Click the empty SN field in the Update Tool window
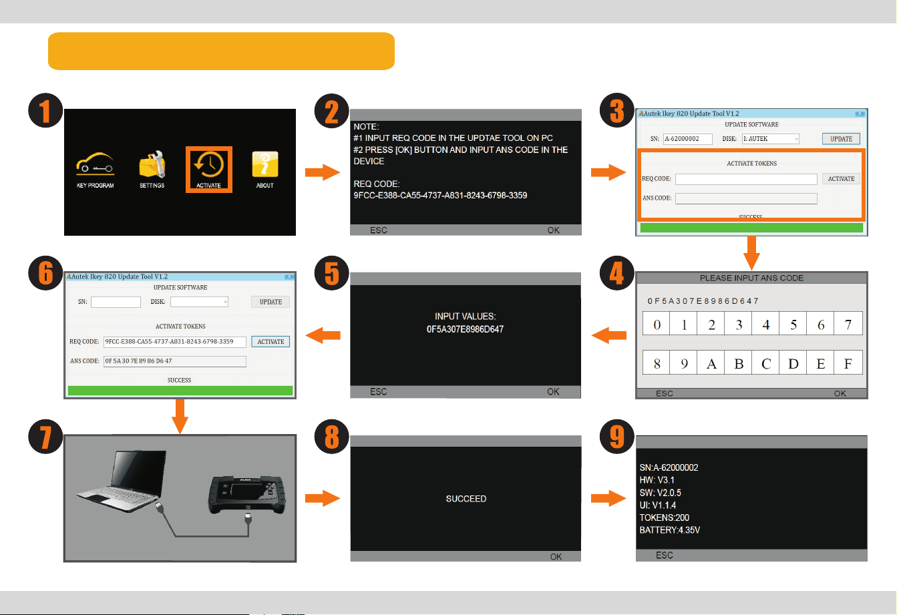897x615 pixels. [116, 302]
